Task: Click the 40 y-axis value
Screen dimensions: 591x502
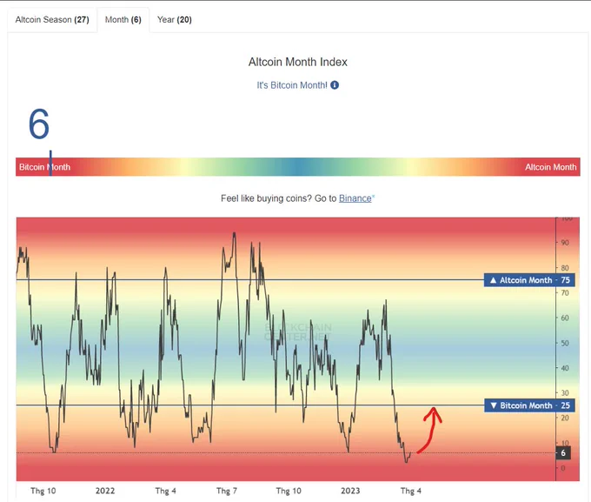Action: [565, 368]
